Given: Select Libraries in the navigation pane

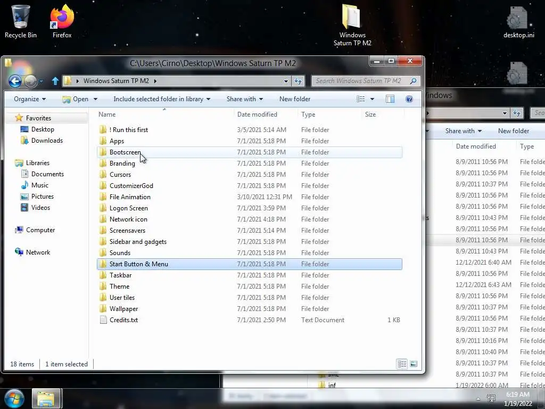Looking at the screenshot, I should click(38, 163).
